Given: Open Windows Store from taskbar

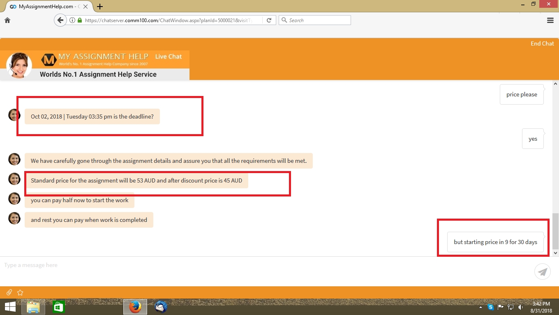Looking at the screenshot, I should coord(59,307).
